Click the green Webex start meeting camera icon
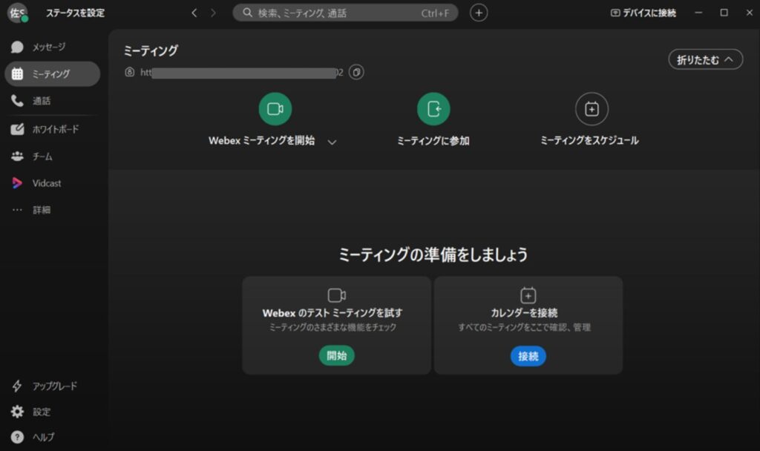The image size is (760, 451). [275, 109]
